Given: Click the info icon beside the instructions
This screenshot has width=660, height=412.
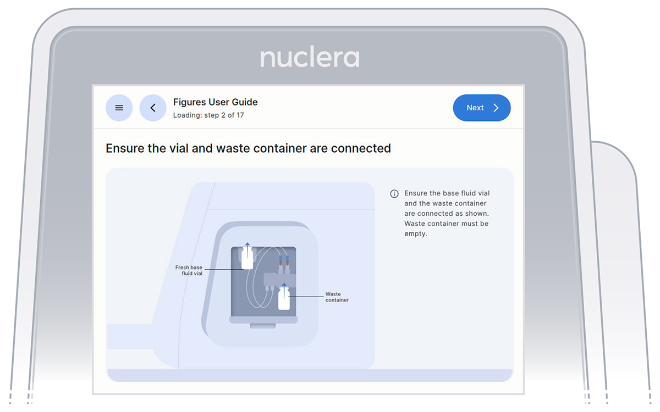Looking at the screenshot, I should click(394, 194).
